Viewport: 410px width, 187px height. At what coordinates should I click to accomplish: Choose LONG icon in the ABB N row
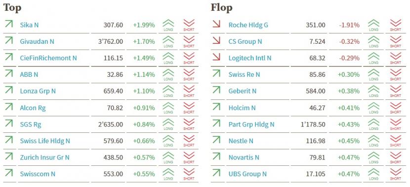click(168, 75)
